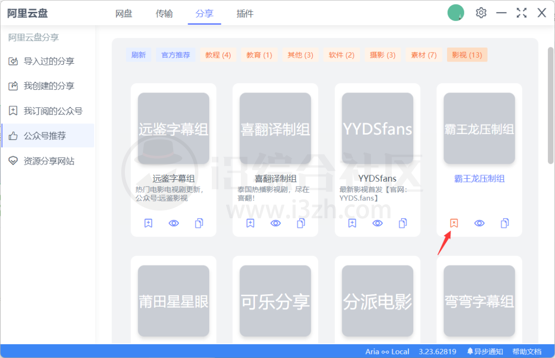View 喜翻译制组 share with eye icon
Screen dimensions: 555x358
click(x=276, y=223)
